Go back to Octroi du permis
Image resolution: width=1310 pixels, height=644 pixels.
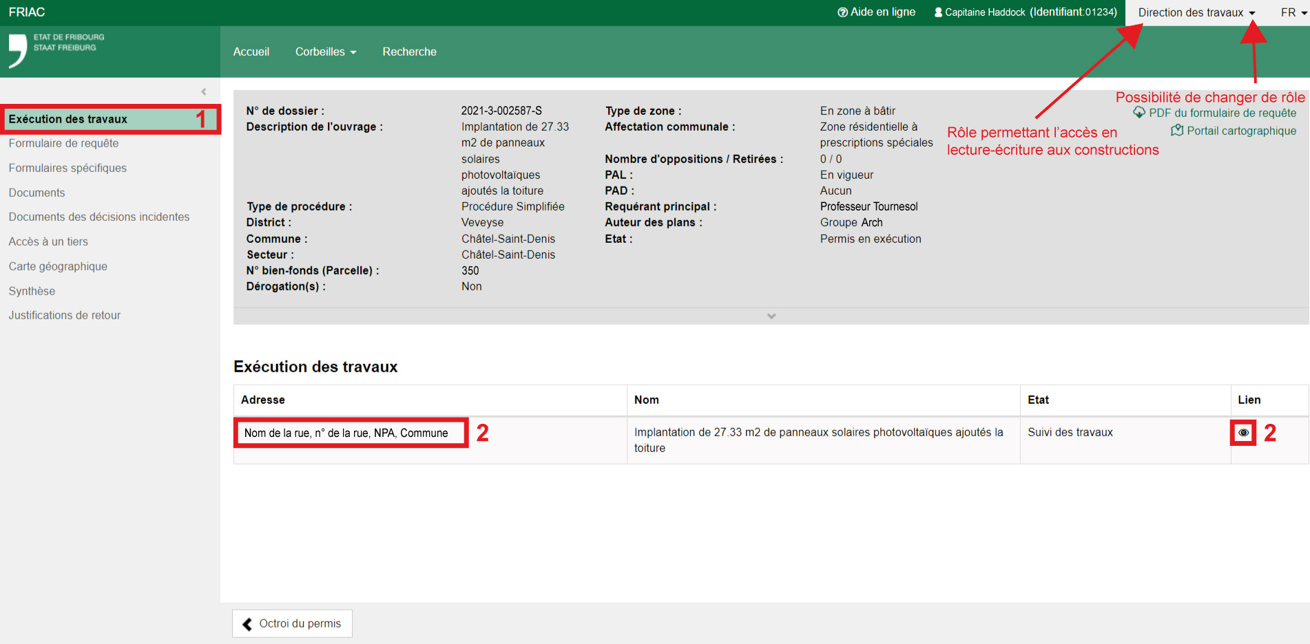pyautogui.click(x=292, y=623)
